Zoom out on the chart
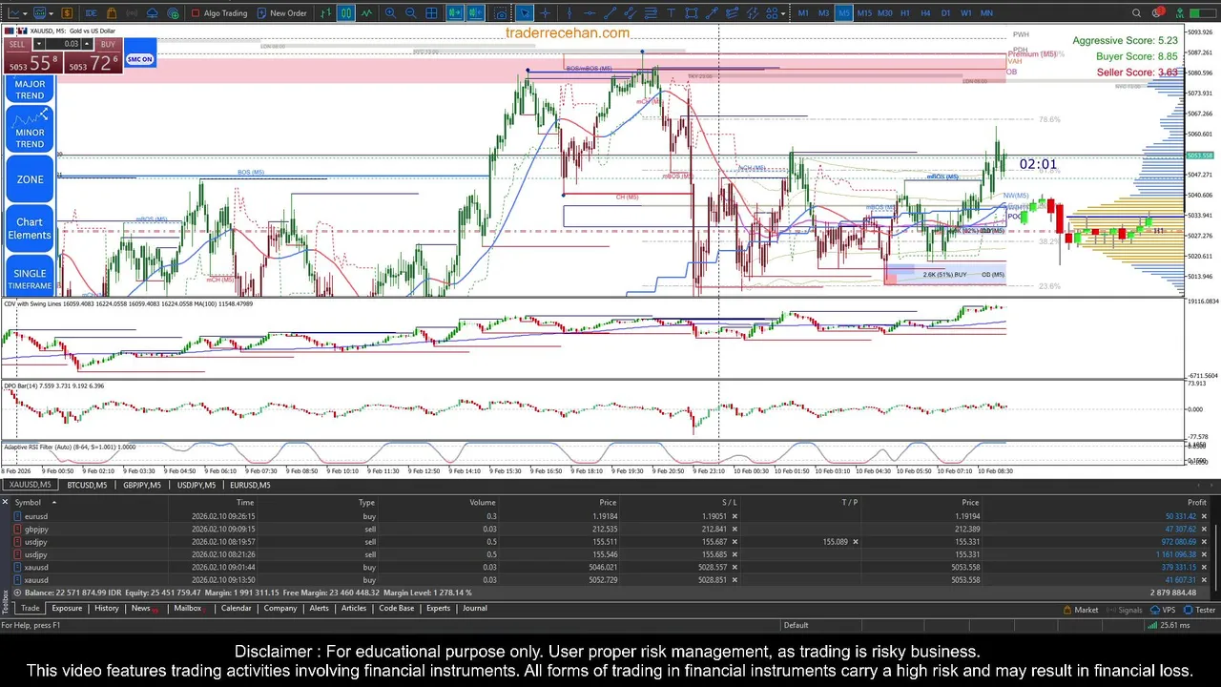 [x=410, y=13]
